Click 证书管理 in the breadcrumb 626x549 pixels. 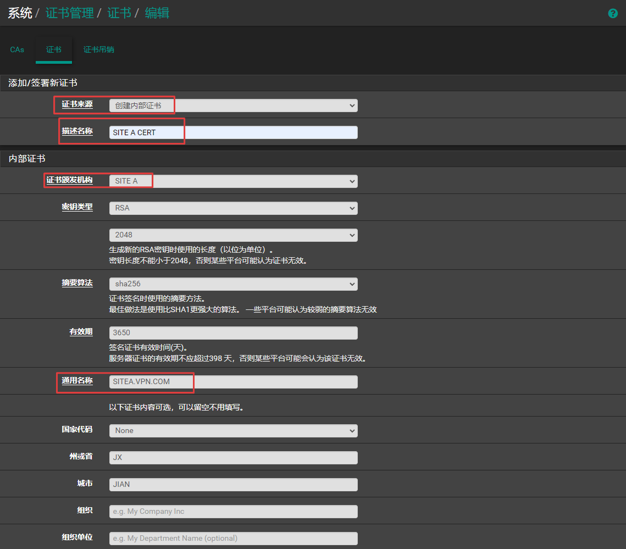tap(70, 13)
